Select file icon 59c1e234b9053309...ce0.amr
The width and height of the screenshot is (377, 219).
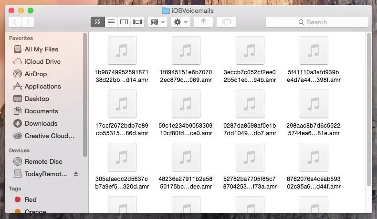pyautogui.click(x=186, y=104)
